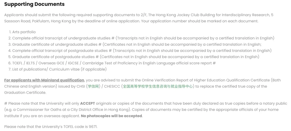Click the Supporting Documents heading
This screenshot has height=131, width=291.
coord(34,4)
